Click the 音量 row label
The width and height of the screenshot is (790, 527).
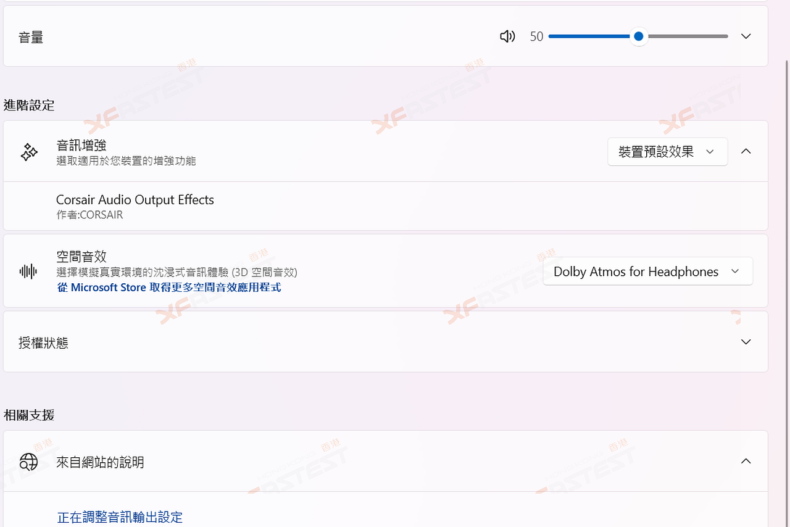31,38
